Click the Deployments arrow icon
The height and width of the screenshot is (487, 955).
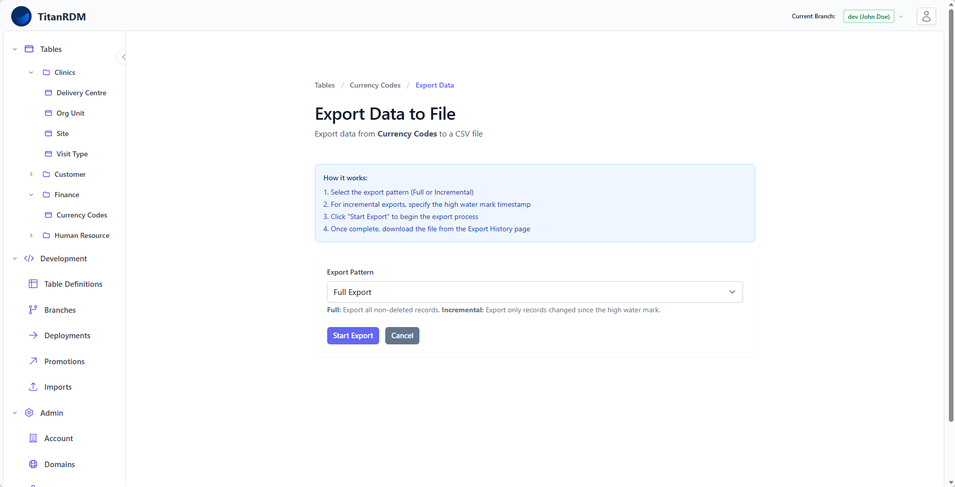[33, 335]
